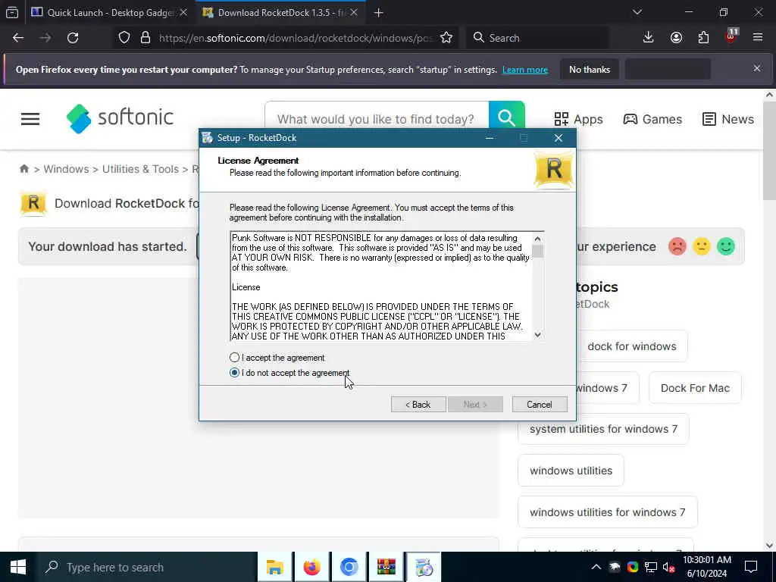The height and width of the screenshot is (582, 776).
Task: Click the Firefox back arrow
Action: tap(18, 38)
